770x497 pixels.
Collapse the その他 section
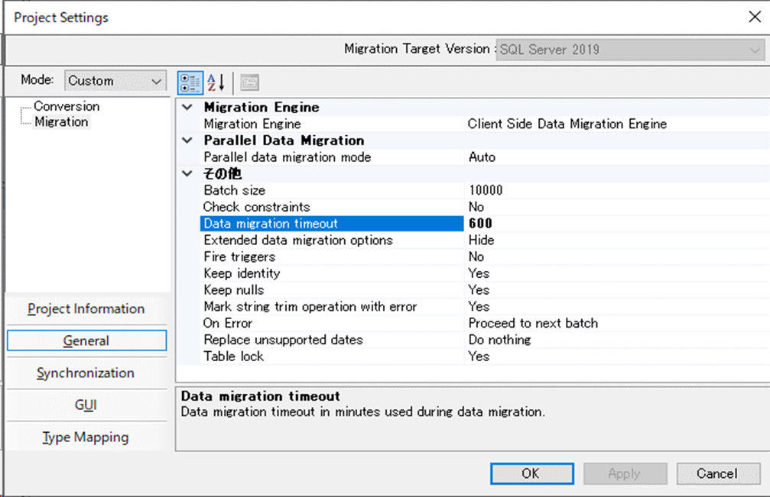(186, 173)
